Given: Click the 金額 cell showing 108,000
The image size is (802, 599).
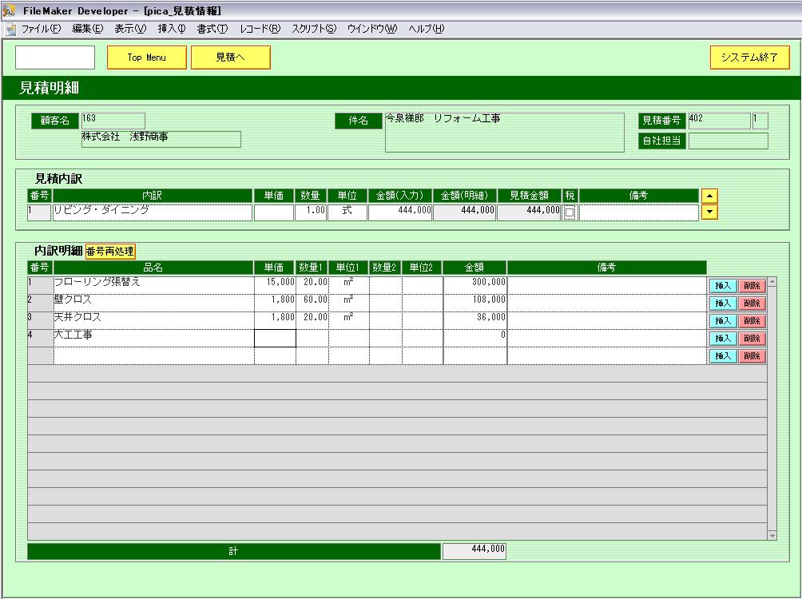Looking at the screenshot, I should tap(475, 303).
